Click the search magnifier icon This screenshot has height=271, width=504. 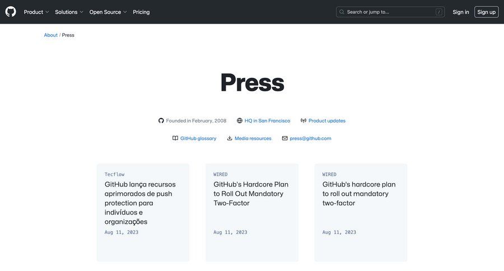tap(342, 12)
